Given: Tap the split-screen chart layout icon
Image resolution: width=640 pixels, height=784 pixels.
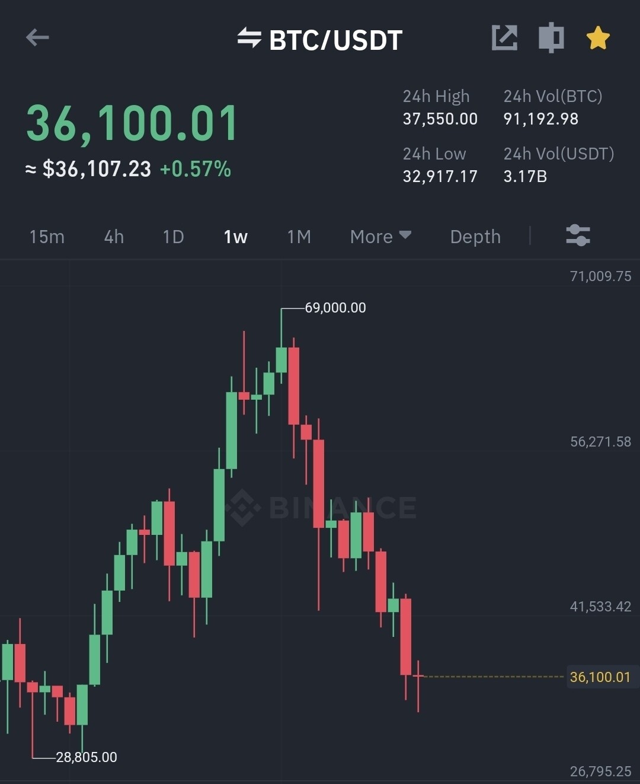Looking at the screenshot, I should (x=551, y=38).
